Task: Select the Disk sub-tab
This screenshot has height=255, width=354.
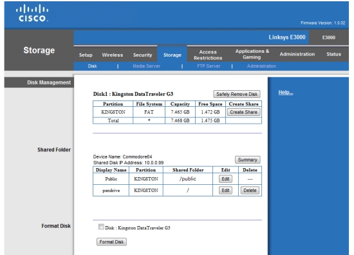Action: (92, 66)
